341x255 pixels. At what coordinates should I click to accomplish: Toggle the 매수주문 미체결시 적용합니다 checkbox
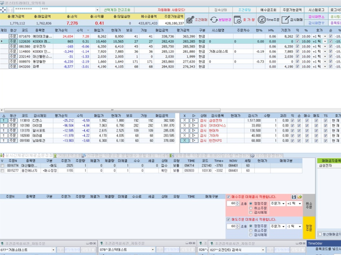click(229, 197)
